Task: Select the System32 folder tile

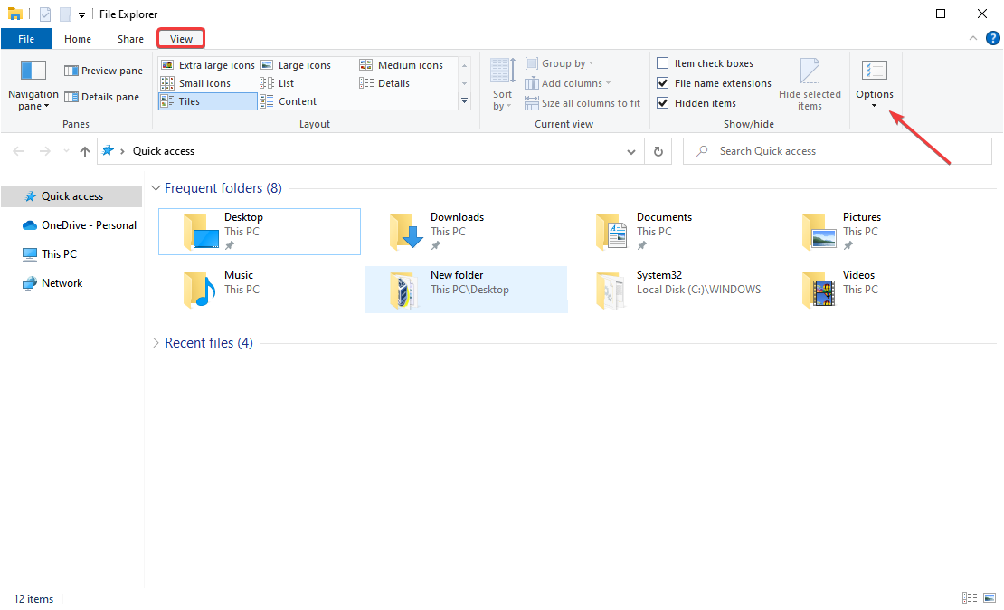Action: tap(672, 290)
